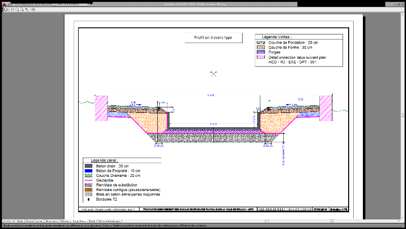
Task: Open the Kiosk layout tab
Action: [92, 221]
